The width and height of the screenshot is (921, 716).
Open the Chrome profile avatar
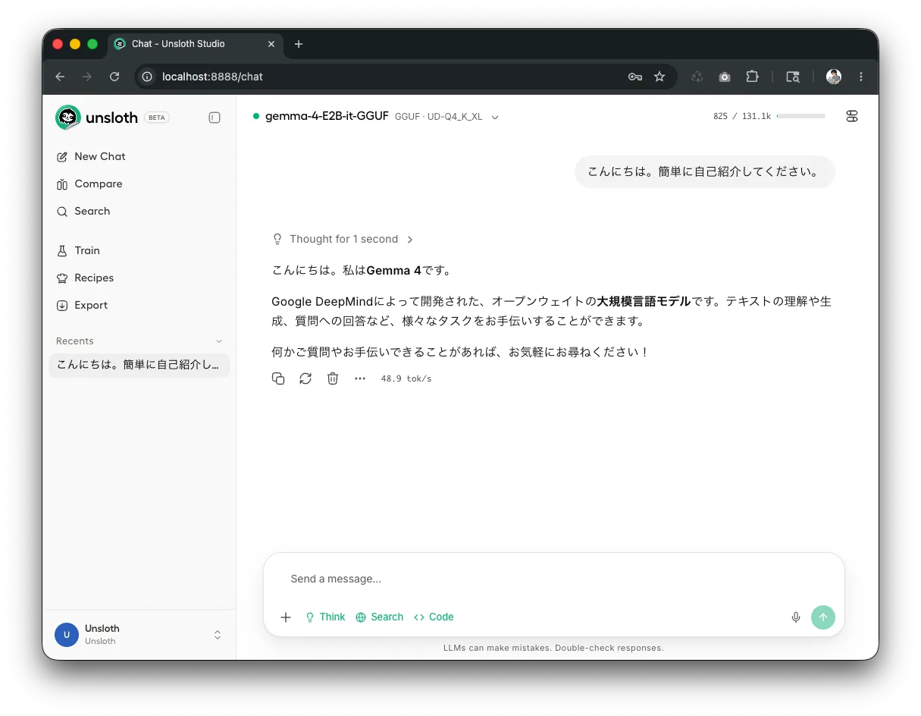coord(834,77)
